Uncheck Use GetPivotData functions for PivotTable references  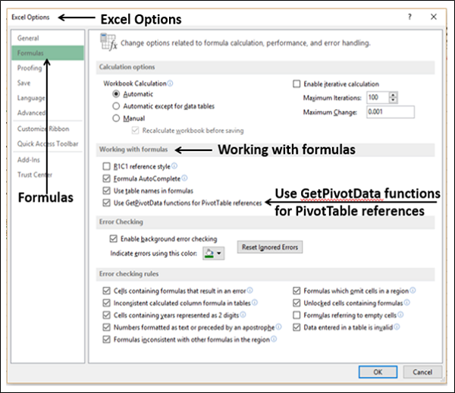[106, 203]
